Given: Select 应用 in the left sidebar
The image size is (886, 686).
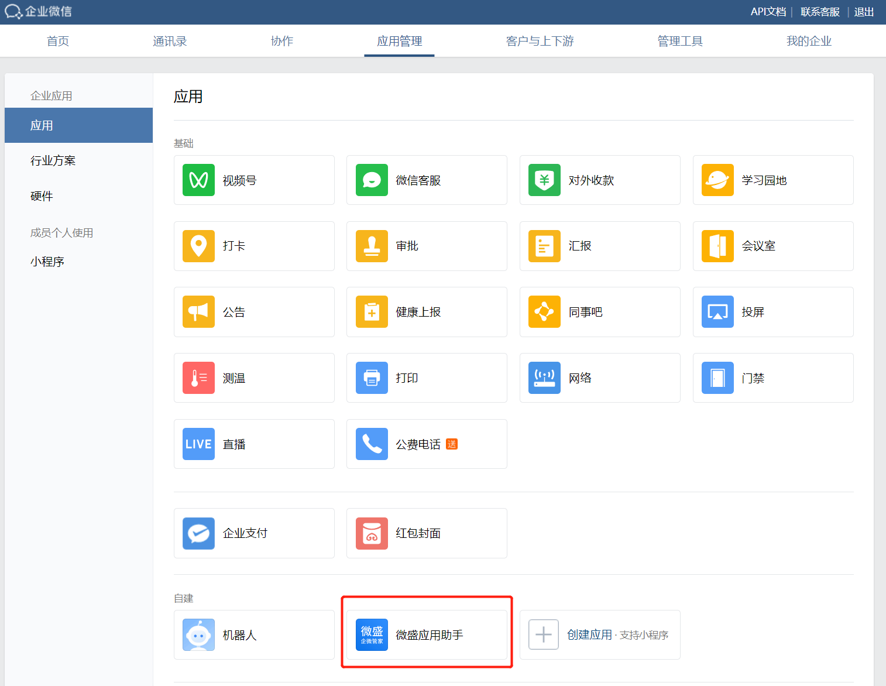Looking at the screenshot, I should coord(78,125).
